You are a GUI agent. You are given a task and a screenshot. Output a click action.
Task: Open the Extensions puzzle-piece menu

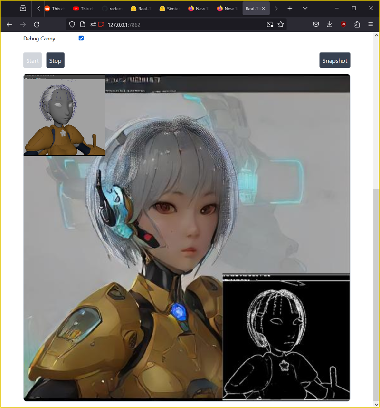[x=357, y=24]
